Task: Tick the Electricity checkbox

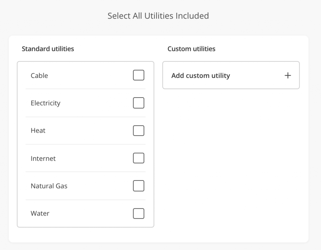Action: pyautogui.click(x=139, y=103)
